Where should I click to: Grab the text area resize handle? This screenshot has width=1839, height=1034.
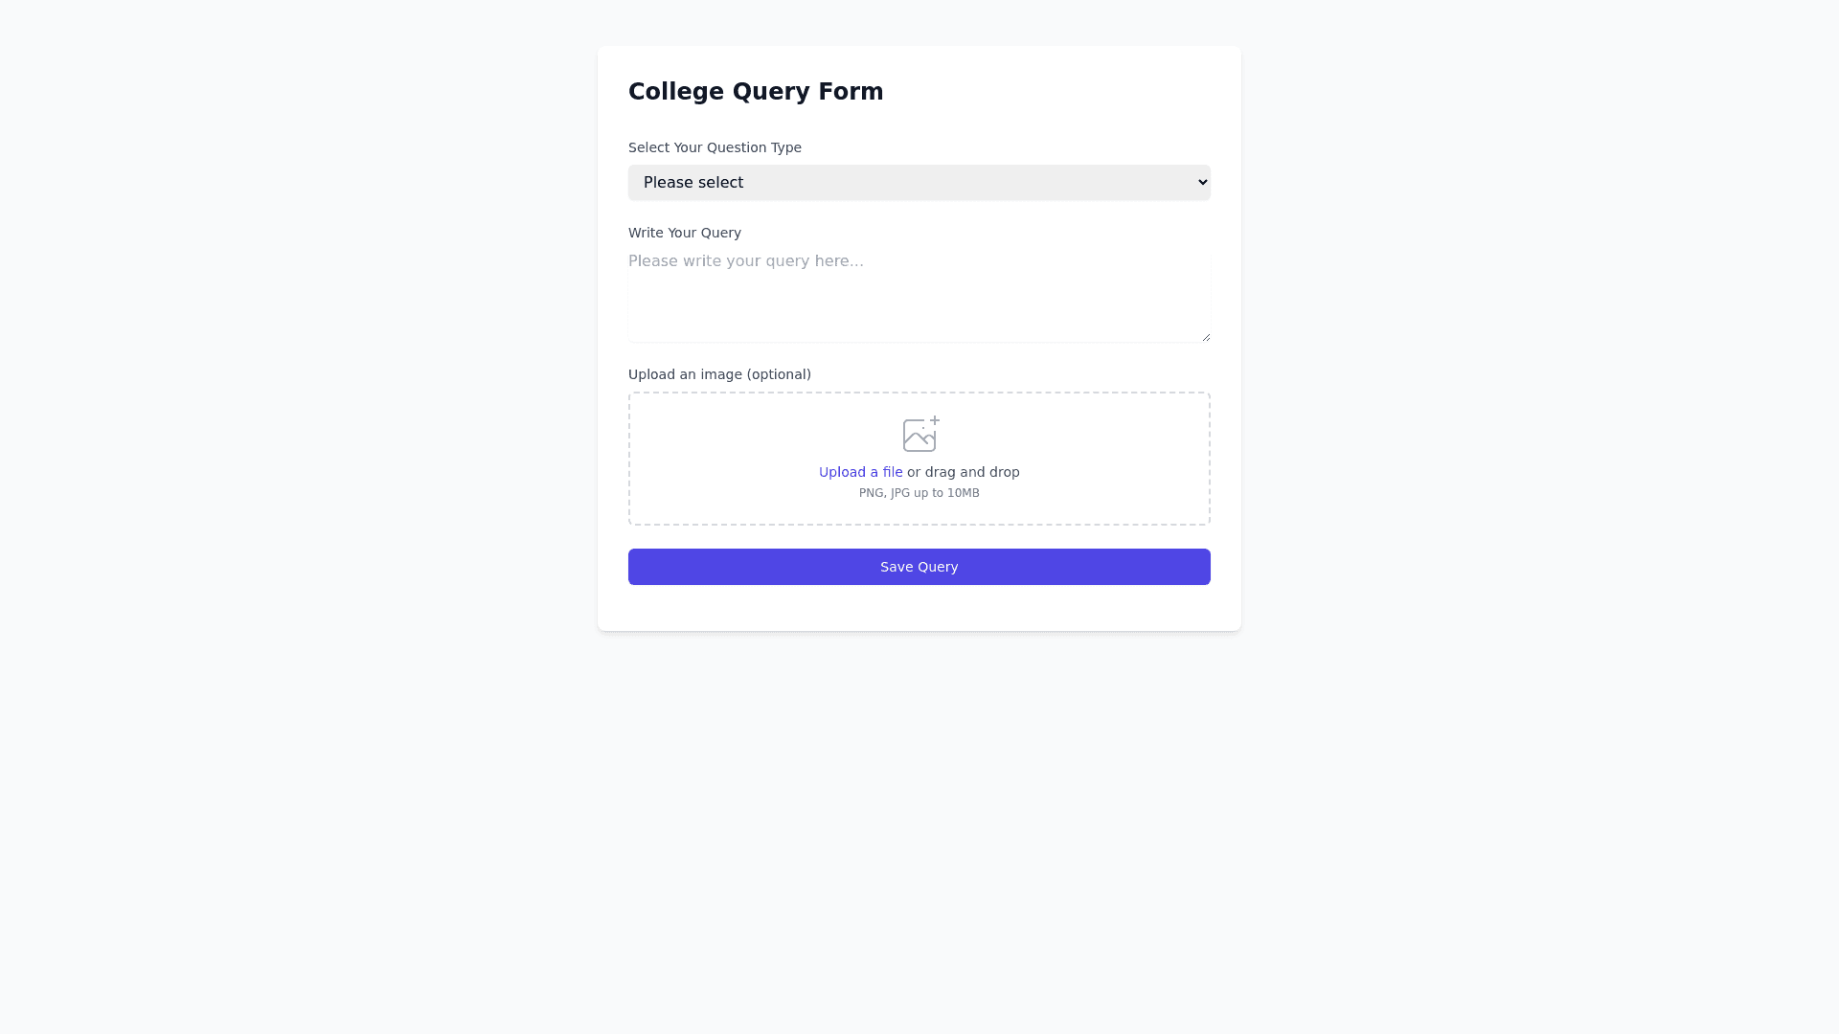tap(1206, 337)
